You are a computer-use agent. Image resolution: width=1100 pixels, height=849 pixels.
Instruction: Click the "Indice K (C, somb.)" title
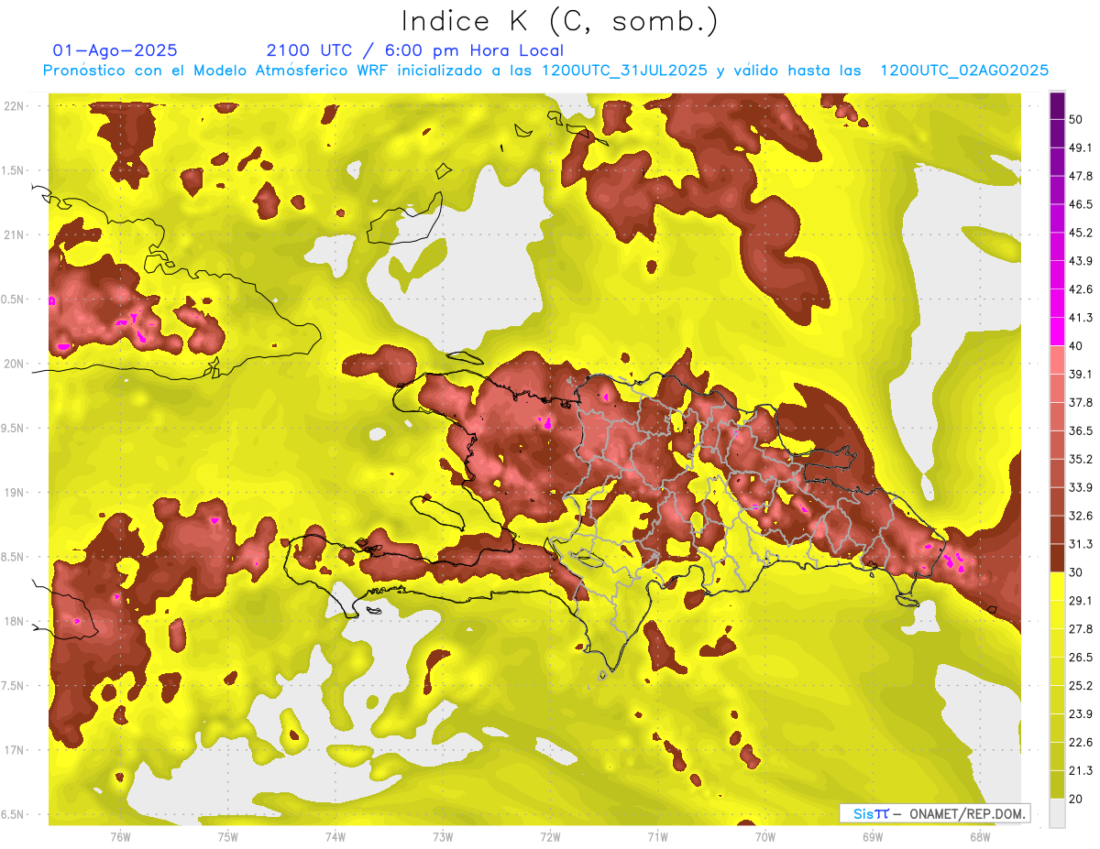559,21
